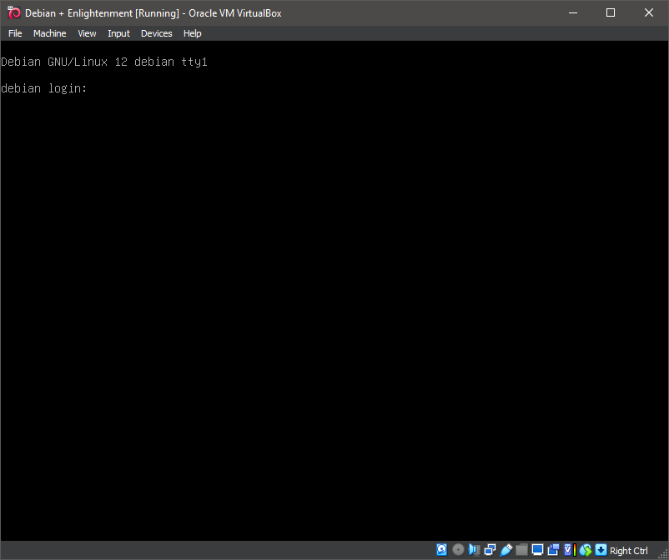Open the Input menu
The image size is (669, 560).
click(x=118, y=33)
